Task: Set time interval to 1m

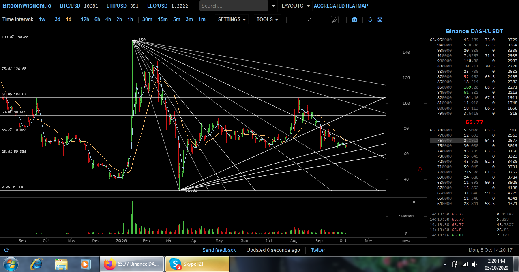Action: point(202,19)
